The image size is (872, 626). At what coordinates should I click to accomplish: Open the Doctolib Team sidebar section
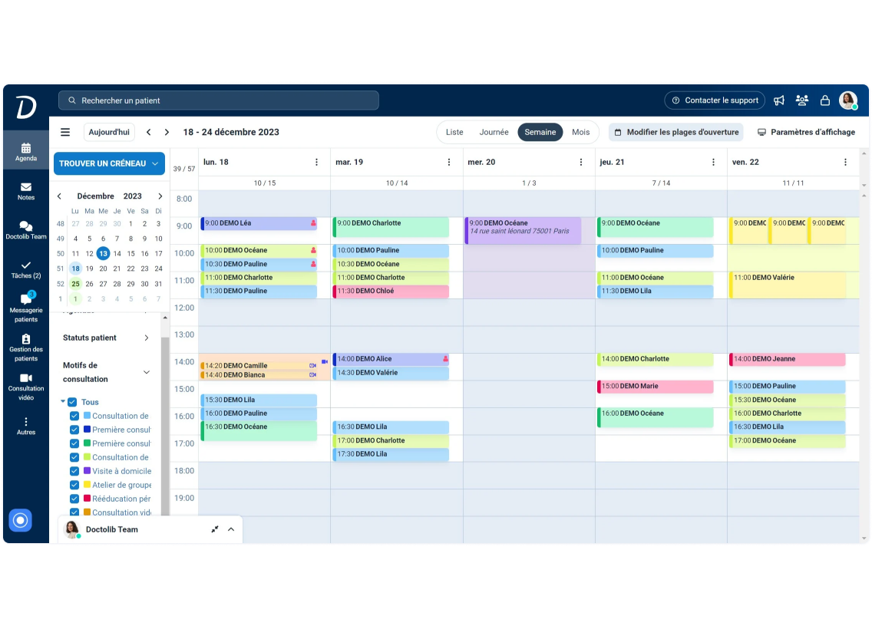click(x=25, y=231)
